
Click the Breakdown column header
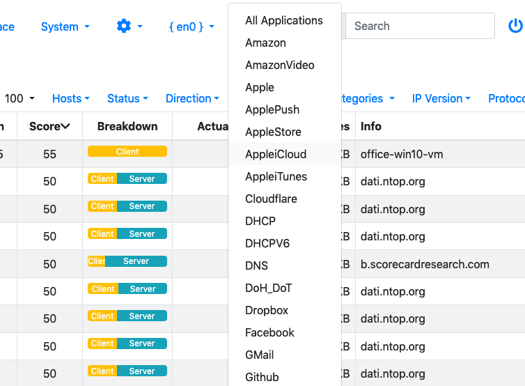pyautogui.click(x=127, y=126)
